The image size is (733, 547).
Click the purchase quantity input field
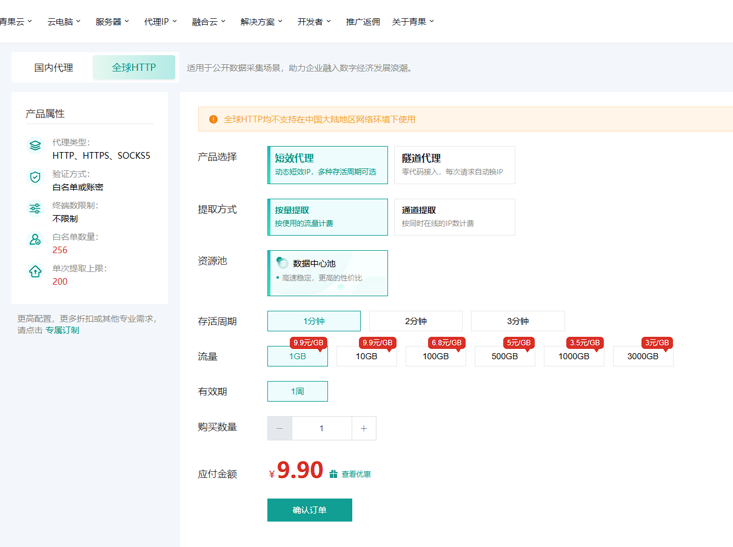click(x=322, y=428)
